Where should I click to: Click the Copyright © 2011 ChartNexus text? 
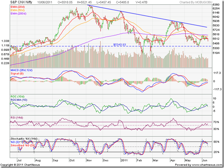[20, 165]
